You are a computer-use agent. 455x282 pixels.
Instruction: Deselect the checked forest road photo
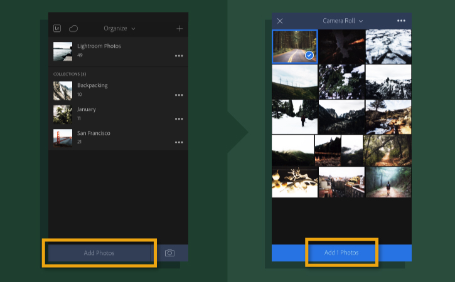click(295, 46)
